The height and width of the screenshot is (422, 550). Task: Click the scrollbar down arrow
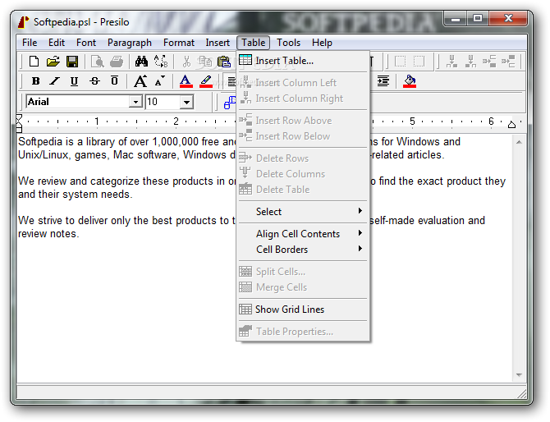click(519, 375)
